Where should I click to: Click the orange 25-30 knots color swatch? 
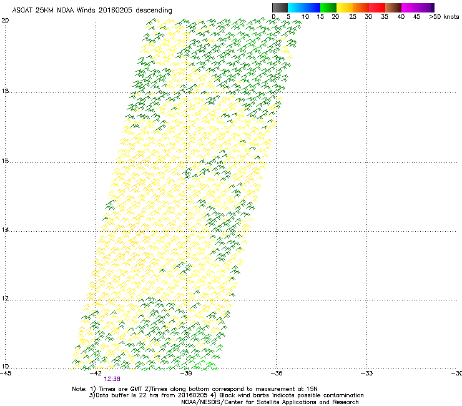361,7
